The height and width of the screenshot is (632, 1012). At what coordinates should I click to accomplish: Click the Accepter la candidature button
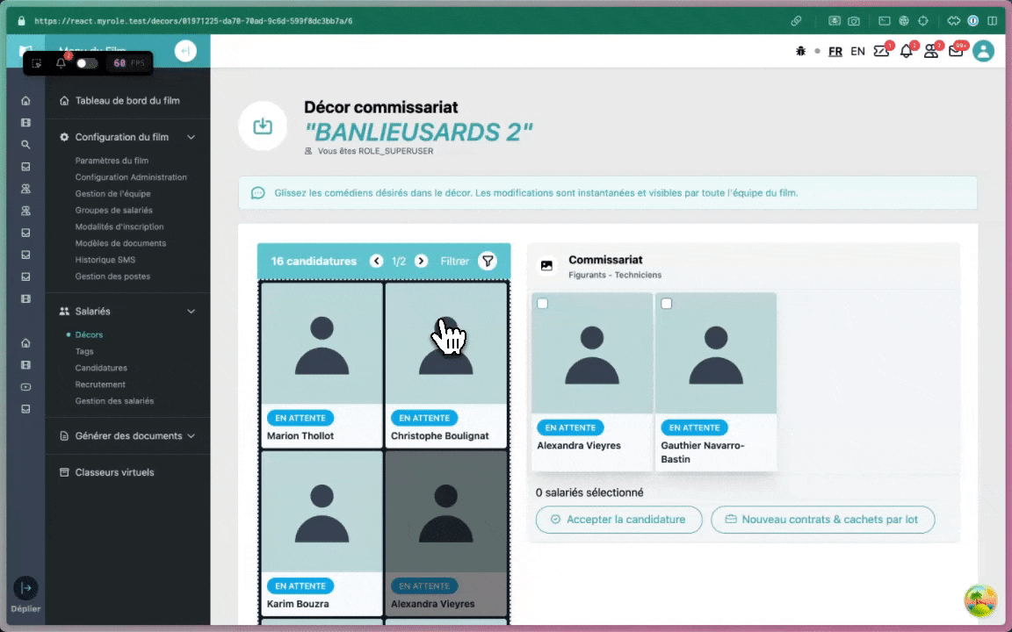[x=618, y=520]
